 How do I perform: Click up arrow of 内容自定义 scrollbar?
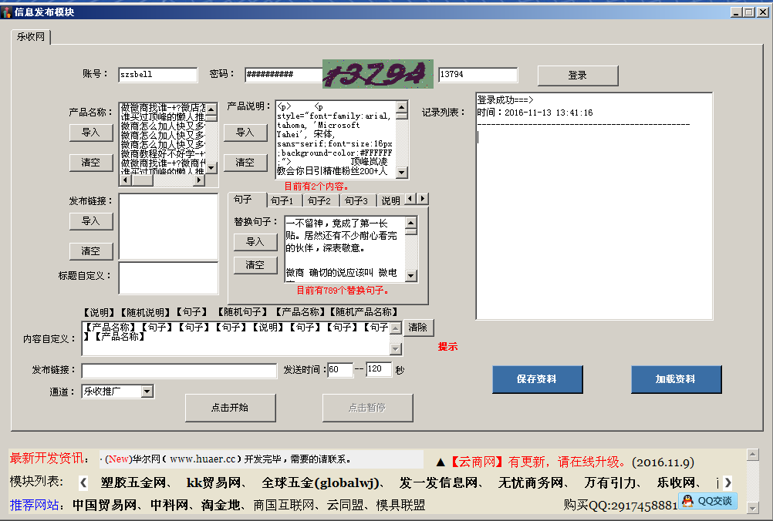(x=396, y=328)
